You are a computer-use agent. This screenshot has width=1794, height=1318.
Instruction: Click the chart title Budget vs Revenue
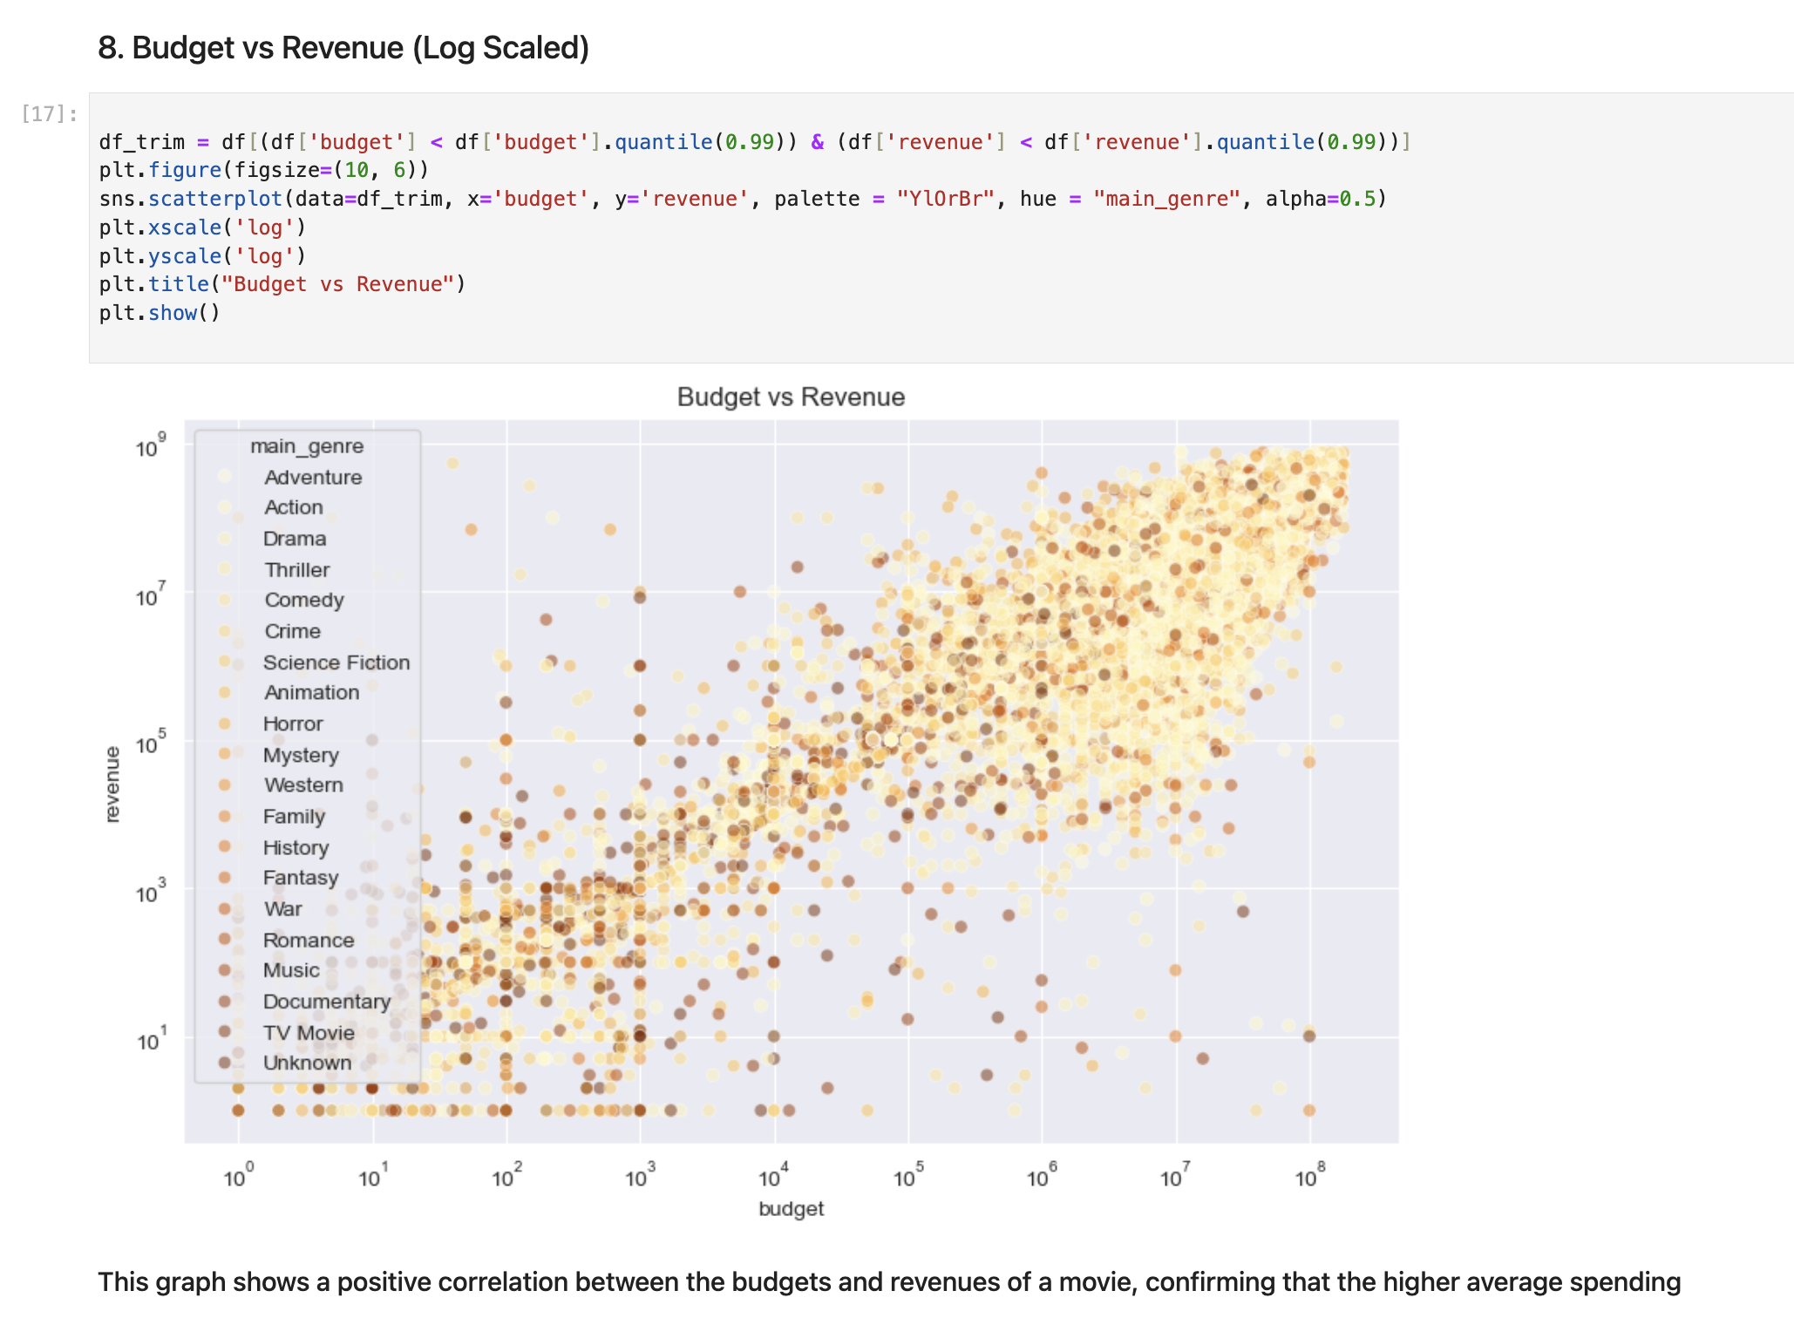[x=791, y=397]
